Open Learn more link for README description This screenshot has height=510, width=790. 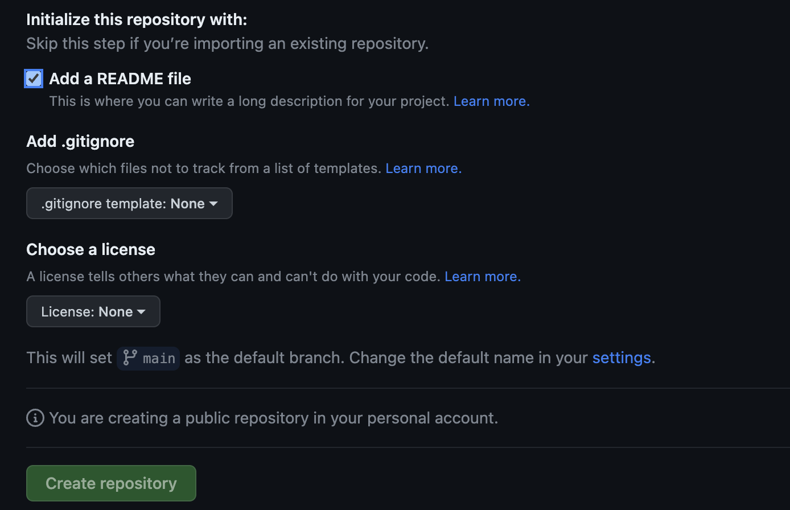click(491, 101)
